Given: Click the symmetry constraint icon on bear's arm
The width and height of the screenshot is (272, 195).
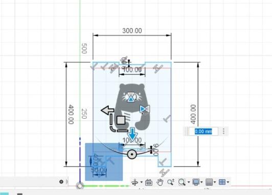Looking at the screenshot, I should click(x=145, y=109).
